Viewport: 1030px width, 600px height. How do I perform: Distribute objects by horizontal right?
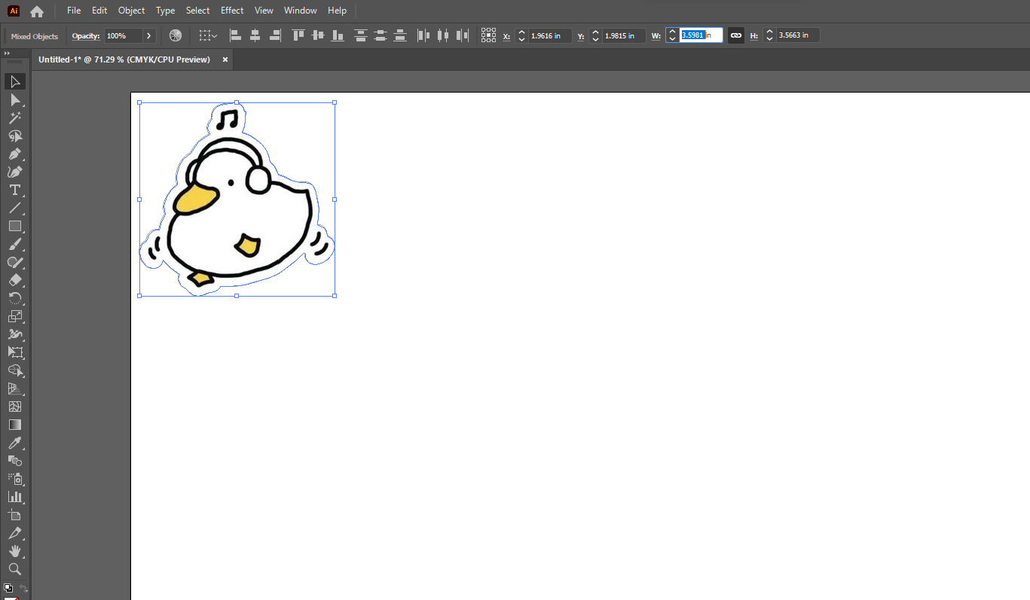[463, 35]
